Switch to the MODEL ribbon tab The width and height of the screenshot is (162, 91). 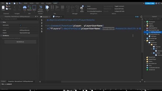(31, 3)
